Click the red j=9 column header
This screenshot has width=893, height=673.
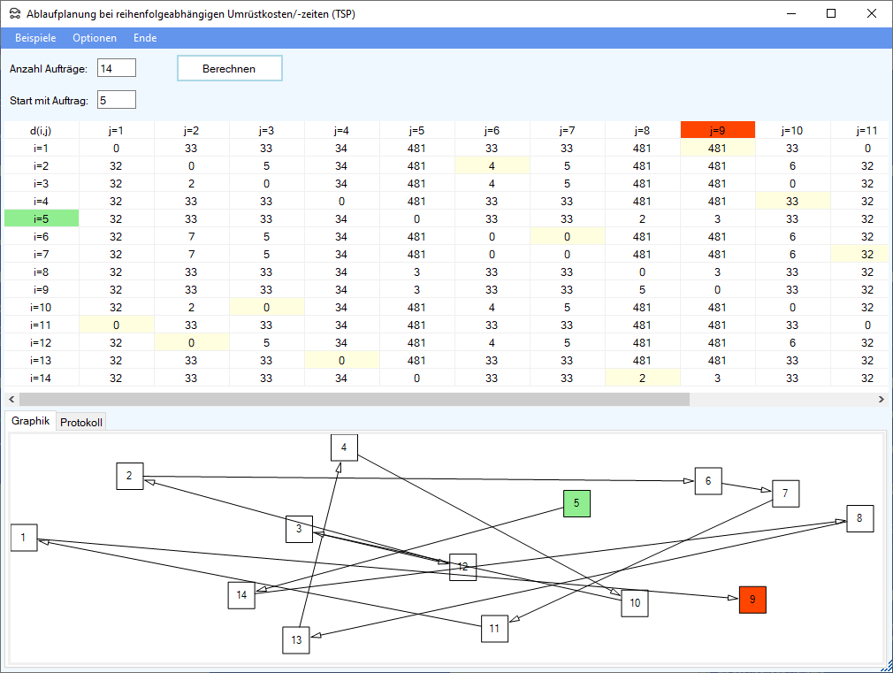pos(717,130)
